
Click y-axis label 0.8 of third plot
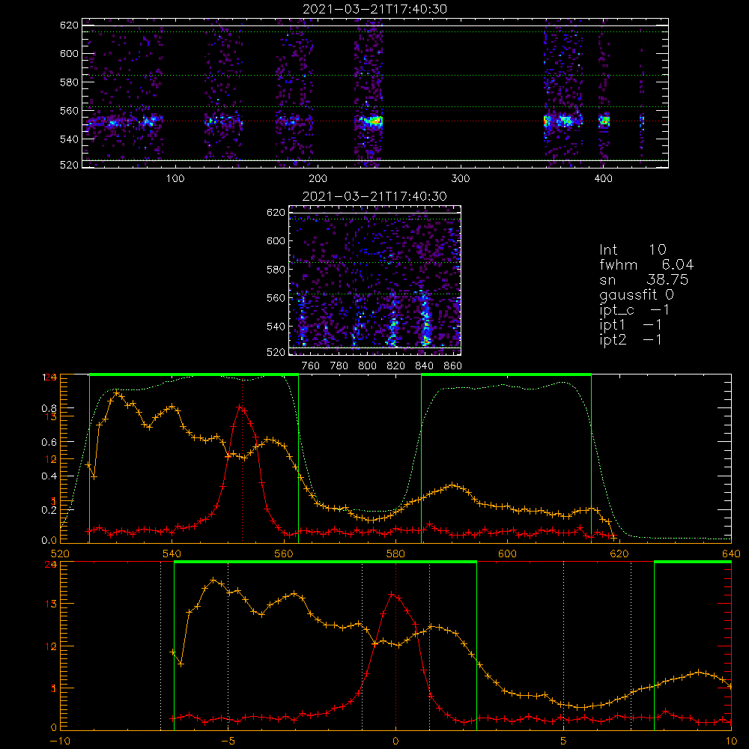click(49, 408)
